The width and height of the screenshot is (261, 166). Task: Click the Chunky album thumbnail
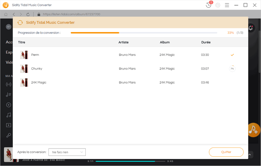pyautogui.click(x=24, y=68)
